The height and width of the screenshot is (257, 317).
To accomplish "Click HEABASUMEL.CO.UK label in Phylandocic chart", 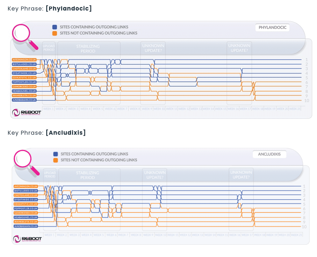I will point(24,91).
